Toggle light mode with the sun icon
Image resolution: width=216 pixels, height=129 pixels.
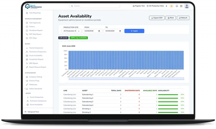[171, 6]
